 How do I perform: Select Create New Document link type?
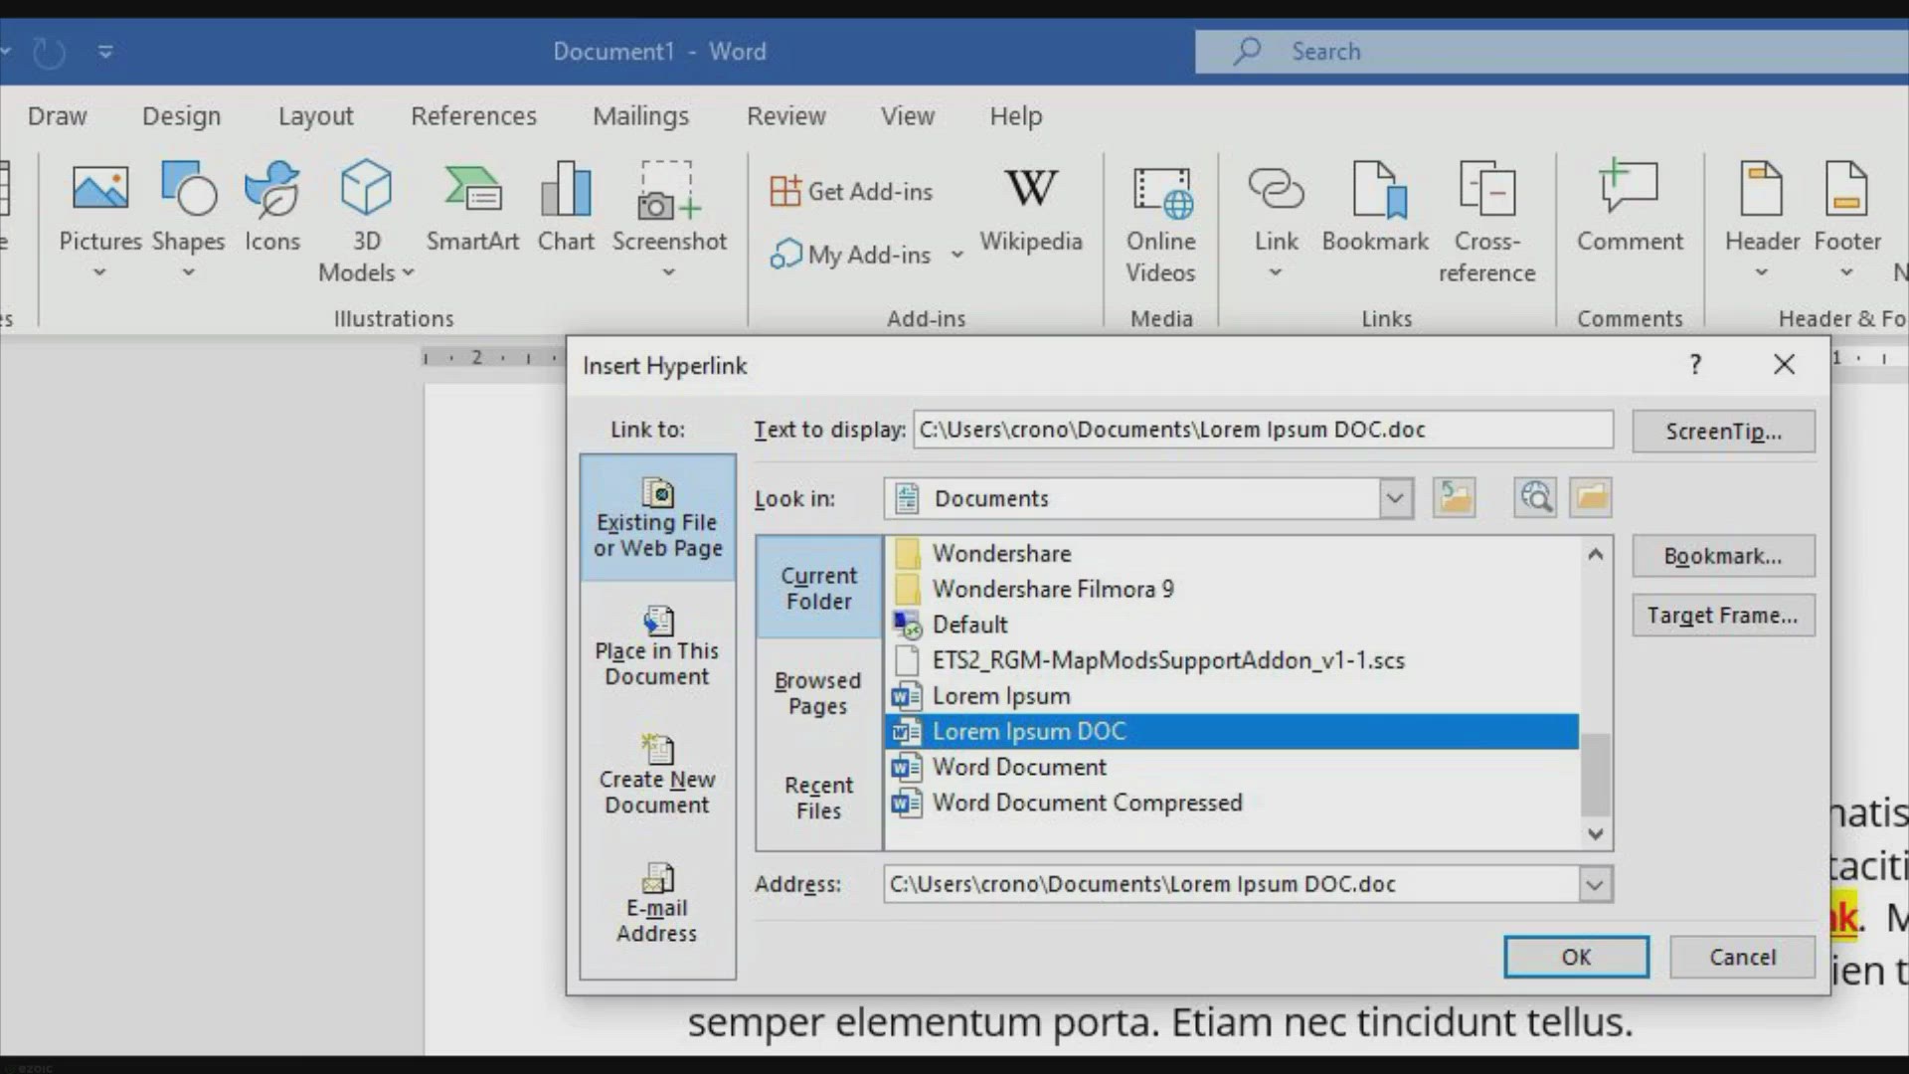tap(657, 775)
